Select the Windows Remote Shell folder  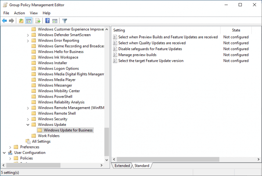(x=57, y=113)
